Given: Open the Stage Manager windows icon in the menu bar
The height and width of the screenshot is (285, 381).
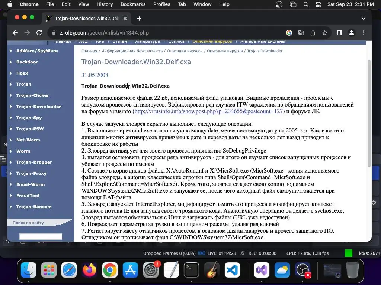Looking at the screenshot, I should click(293, 4).
